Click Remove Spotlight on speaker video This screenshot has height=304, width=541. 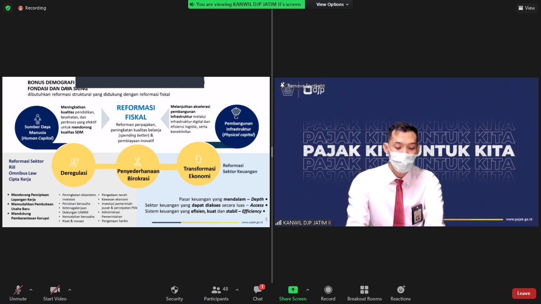(303, 85)
